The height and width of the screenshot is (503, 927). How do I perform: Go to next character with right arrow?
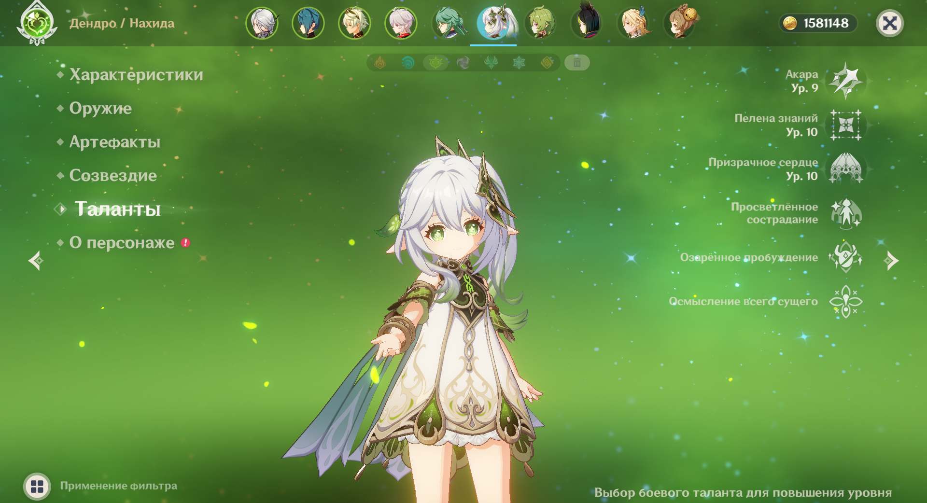tap(891, 261)
